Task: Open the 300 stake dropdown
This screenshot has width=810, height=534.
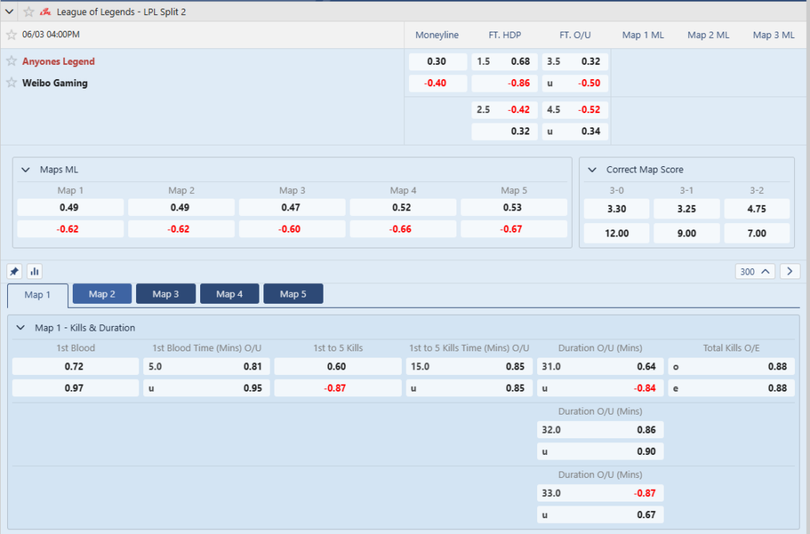Action: click(755, 271)
